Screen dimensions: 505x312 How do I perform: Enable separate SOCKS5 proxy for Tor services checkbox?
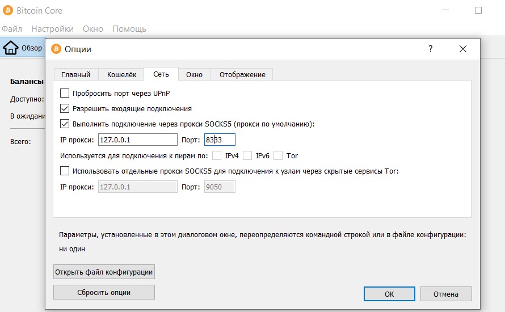(x=65, y=171)
